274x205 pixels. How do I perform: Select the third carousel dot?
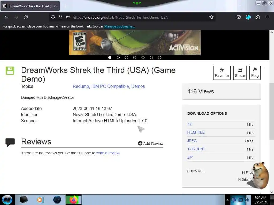tap(126, 58)
